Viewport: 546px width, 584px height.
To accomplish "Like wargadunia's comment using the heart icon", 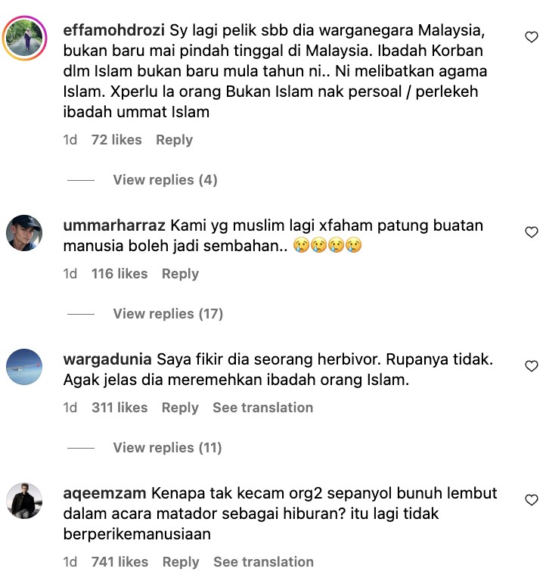I will 532,365.
